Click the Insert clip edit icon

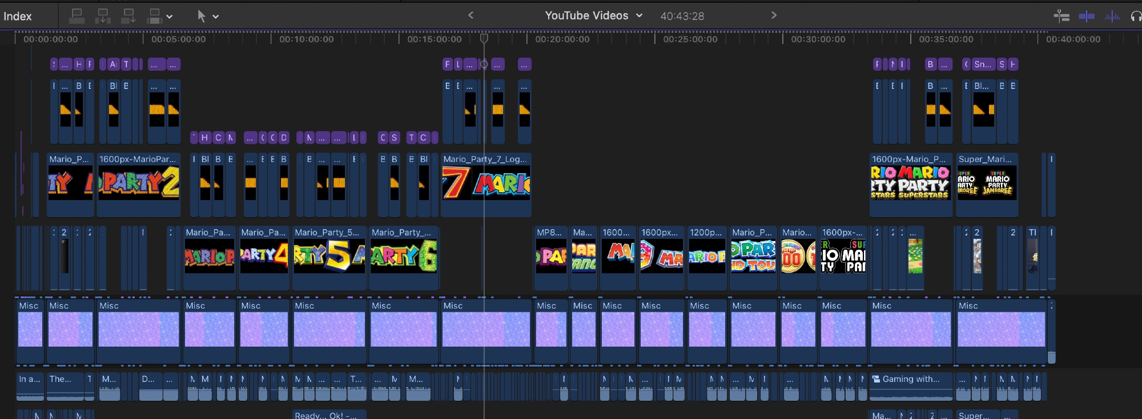pyautogui.click(x=103, y=16)
